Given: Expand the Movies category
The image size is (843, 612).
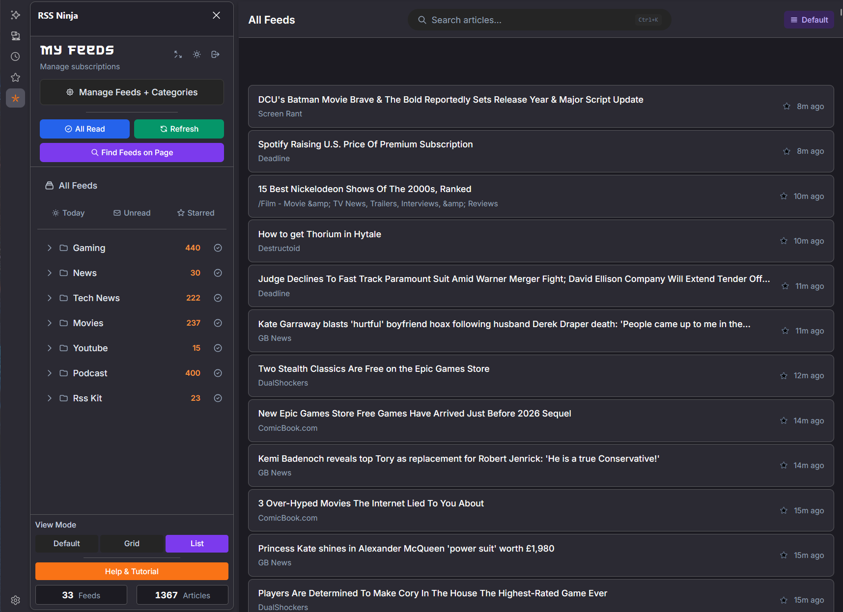Looking at the screenshot, I should tap(49, 323).
